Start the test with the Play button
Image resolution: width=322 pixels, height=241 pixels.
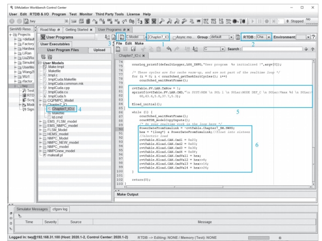coord(253,21)
